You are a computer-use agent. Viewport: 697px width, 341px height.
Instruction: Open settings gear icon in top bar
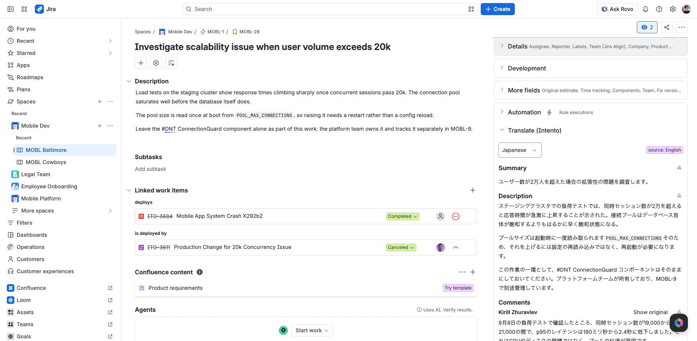pyautogui.click(x=673, y=9)
